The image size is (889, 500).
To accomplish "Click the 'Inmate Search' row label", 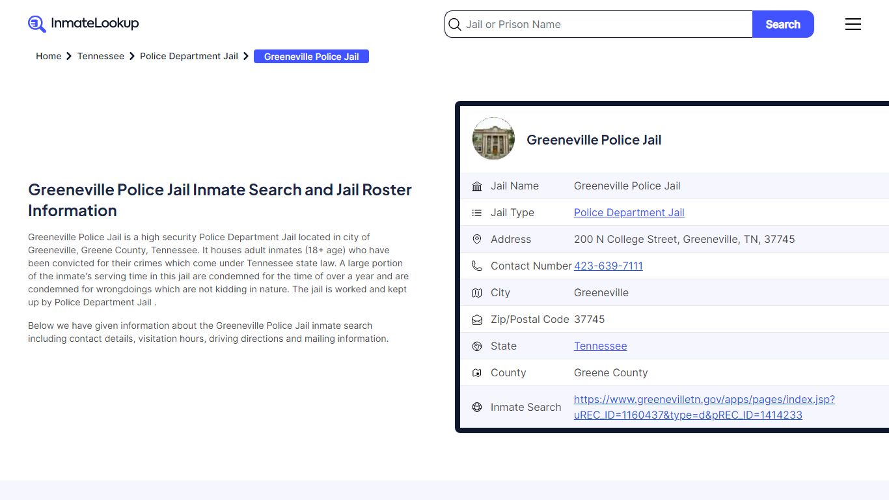I will coord(526,407).
